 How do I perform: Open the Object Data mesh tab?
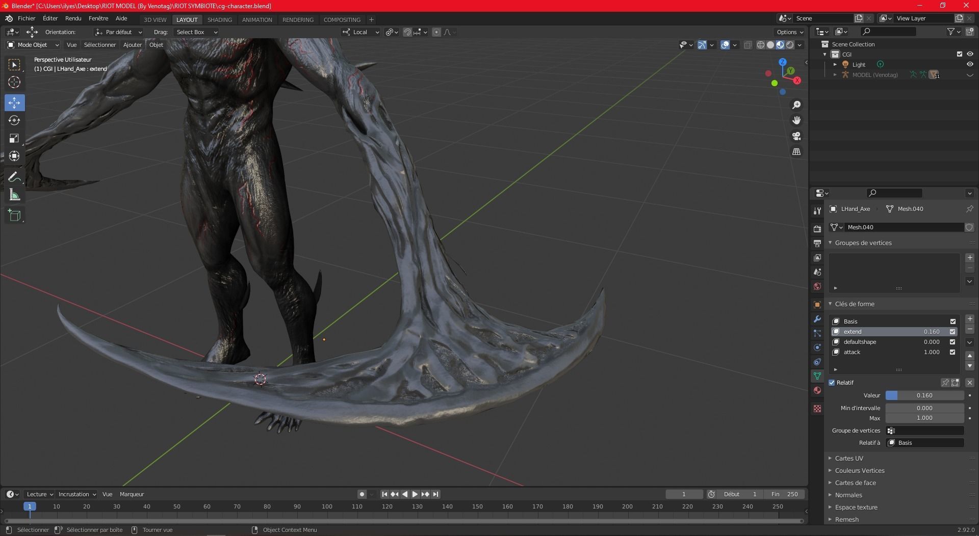pos(817,376)
